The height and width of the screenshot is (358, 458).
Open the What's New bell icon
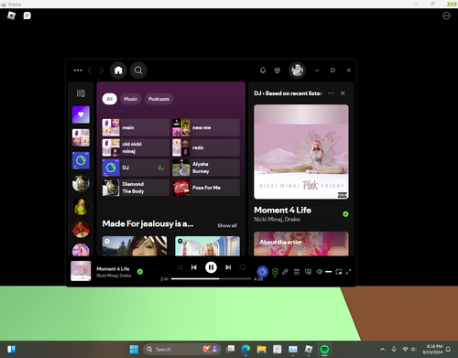pos(263,71)
